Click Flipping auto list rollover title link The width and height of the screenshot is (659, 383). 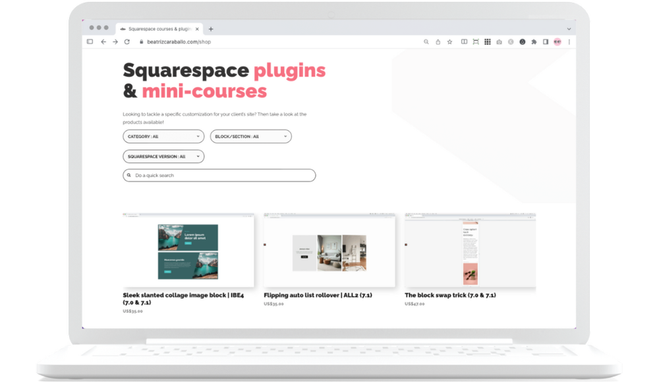click(318, 295)
